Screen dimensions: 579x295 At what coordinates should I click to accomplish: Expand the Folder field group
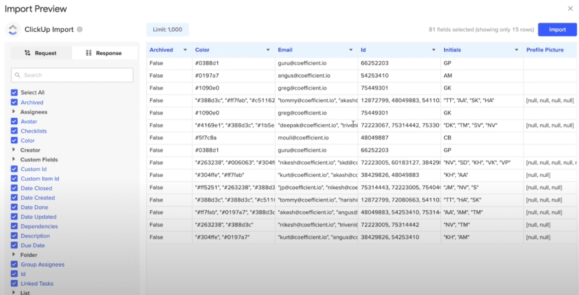pyautogui.click(x=14, y=254)
